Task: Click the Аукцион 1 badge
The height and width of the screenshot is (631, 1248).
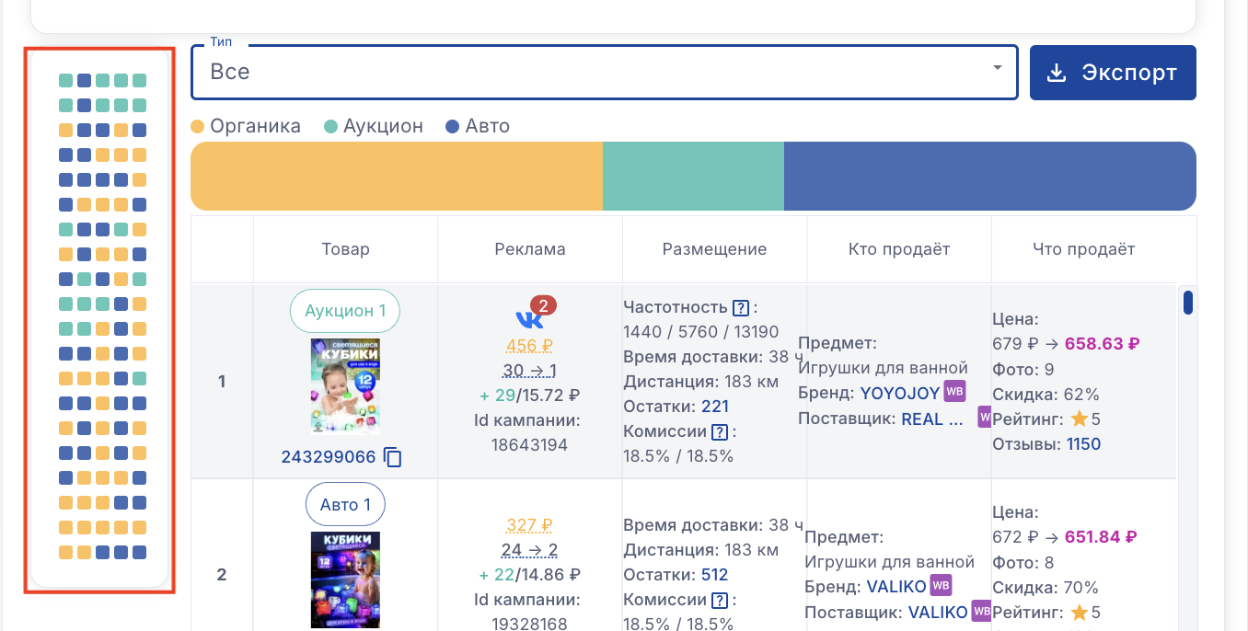Action: [345, 311]
